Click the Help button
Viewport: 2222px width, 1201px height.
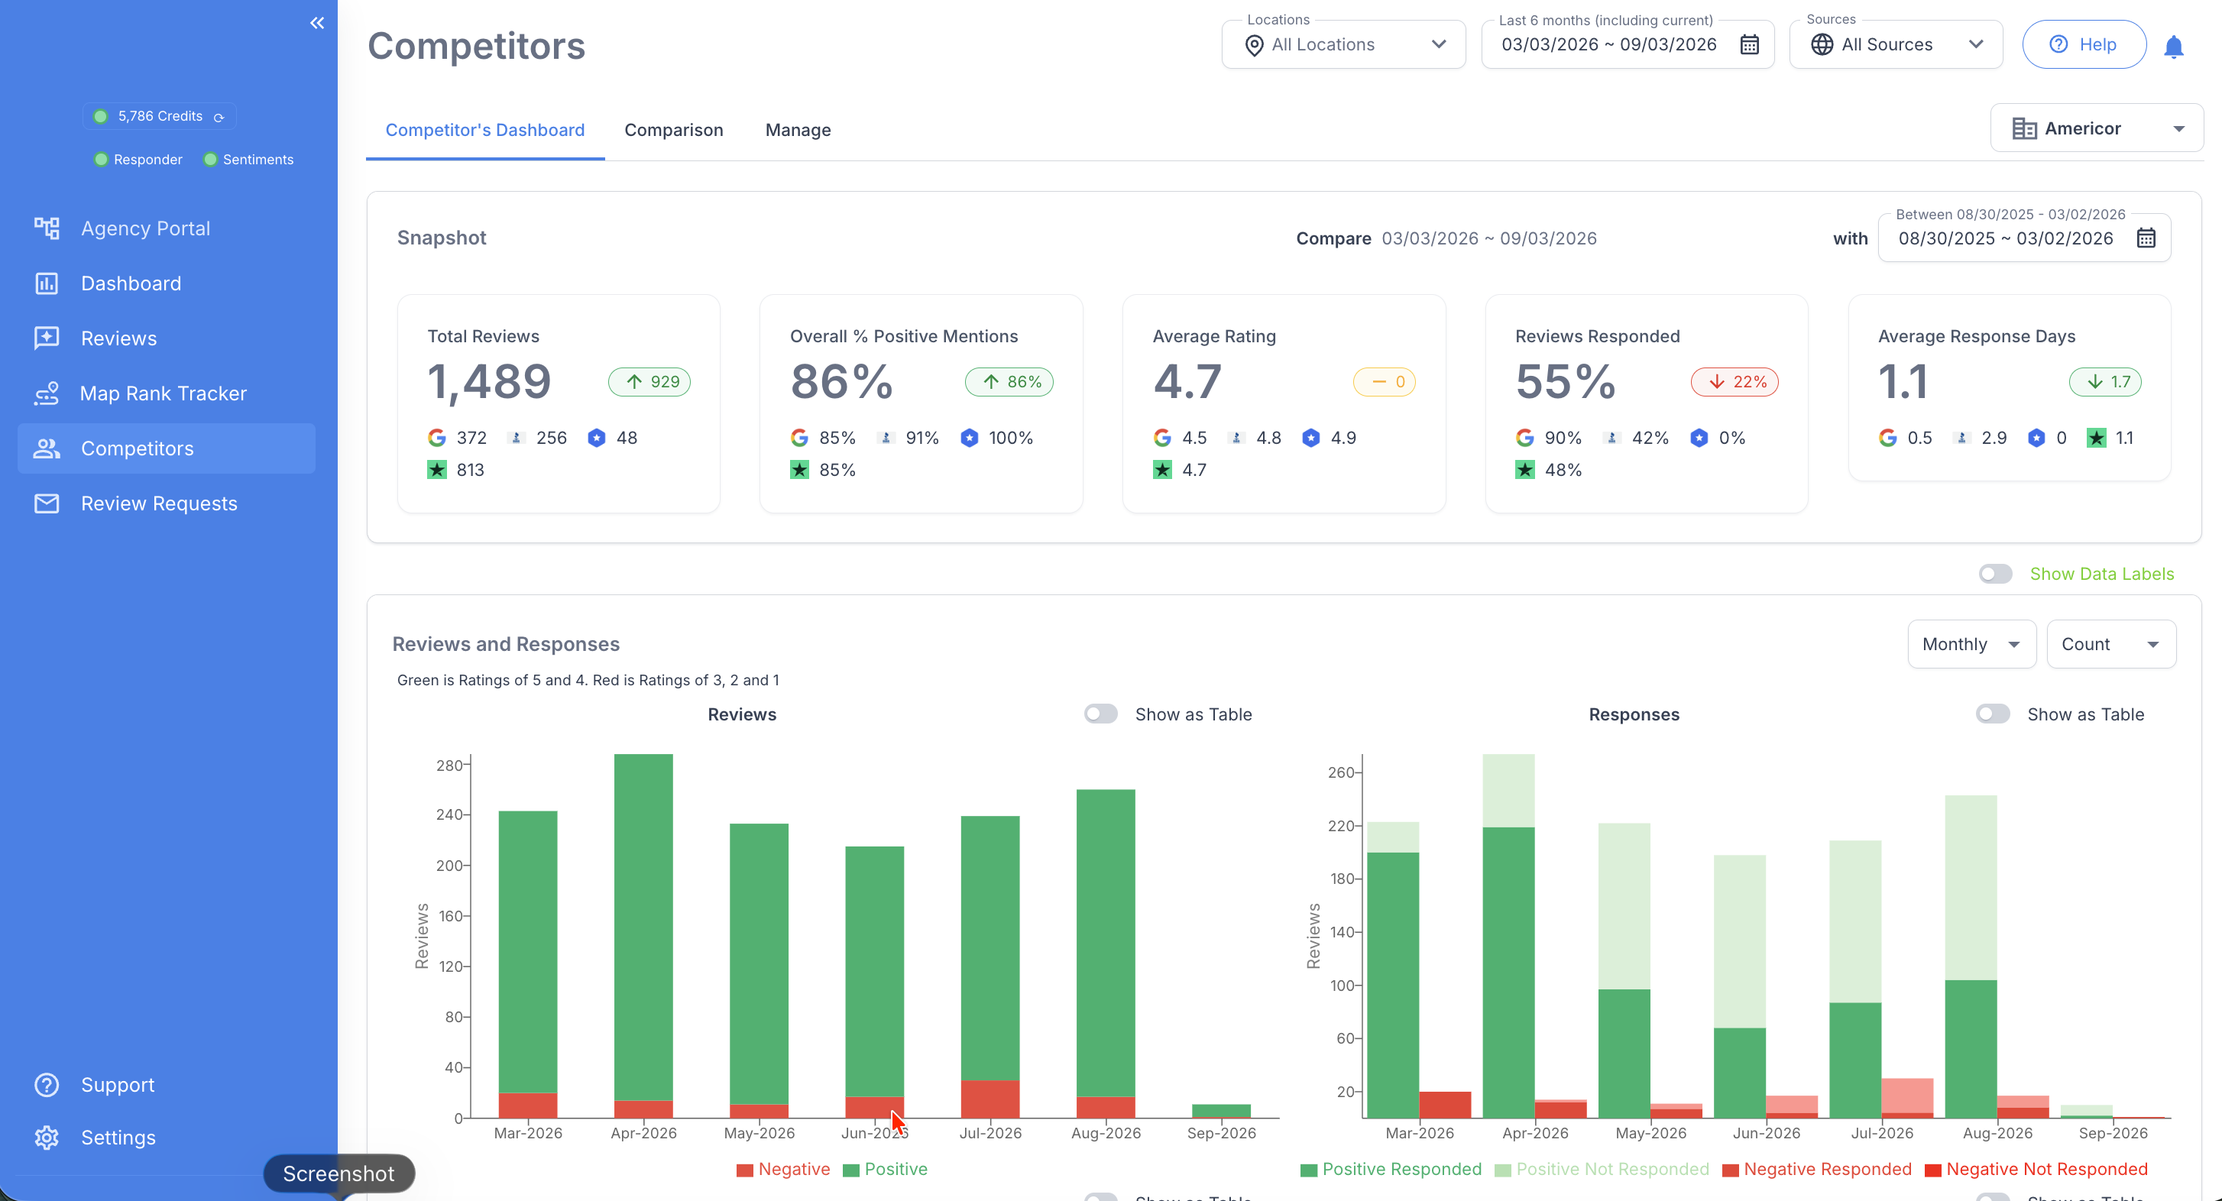[2083, 45]
